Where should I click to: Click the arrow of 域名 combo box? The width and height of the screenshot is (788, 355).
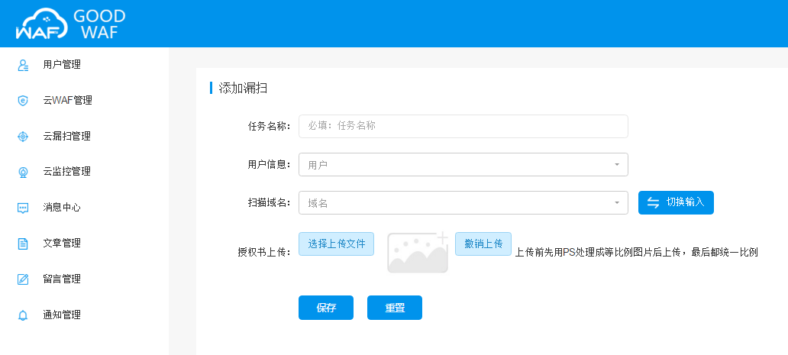point(617,203)
